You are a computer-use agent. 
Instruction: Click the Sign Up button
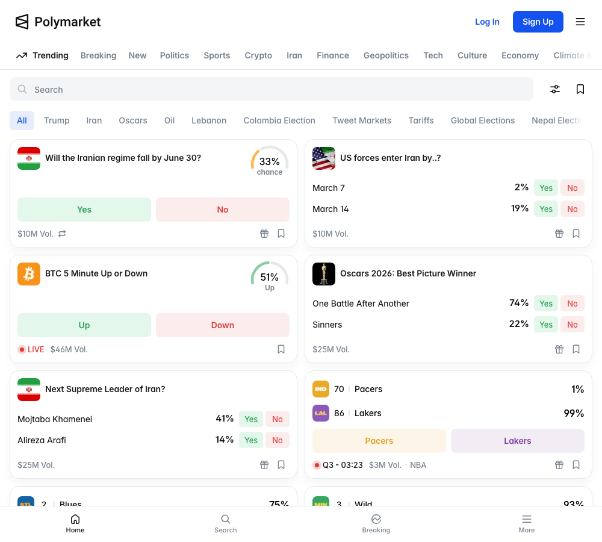[x=538, y=21]
